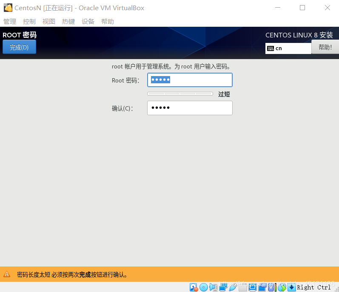Image resolution: width=339 pixels, height=292 pixels.
Task: Minimize the VirtualBox window
Action: [278, 8]
